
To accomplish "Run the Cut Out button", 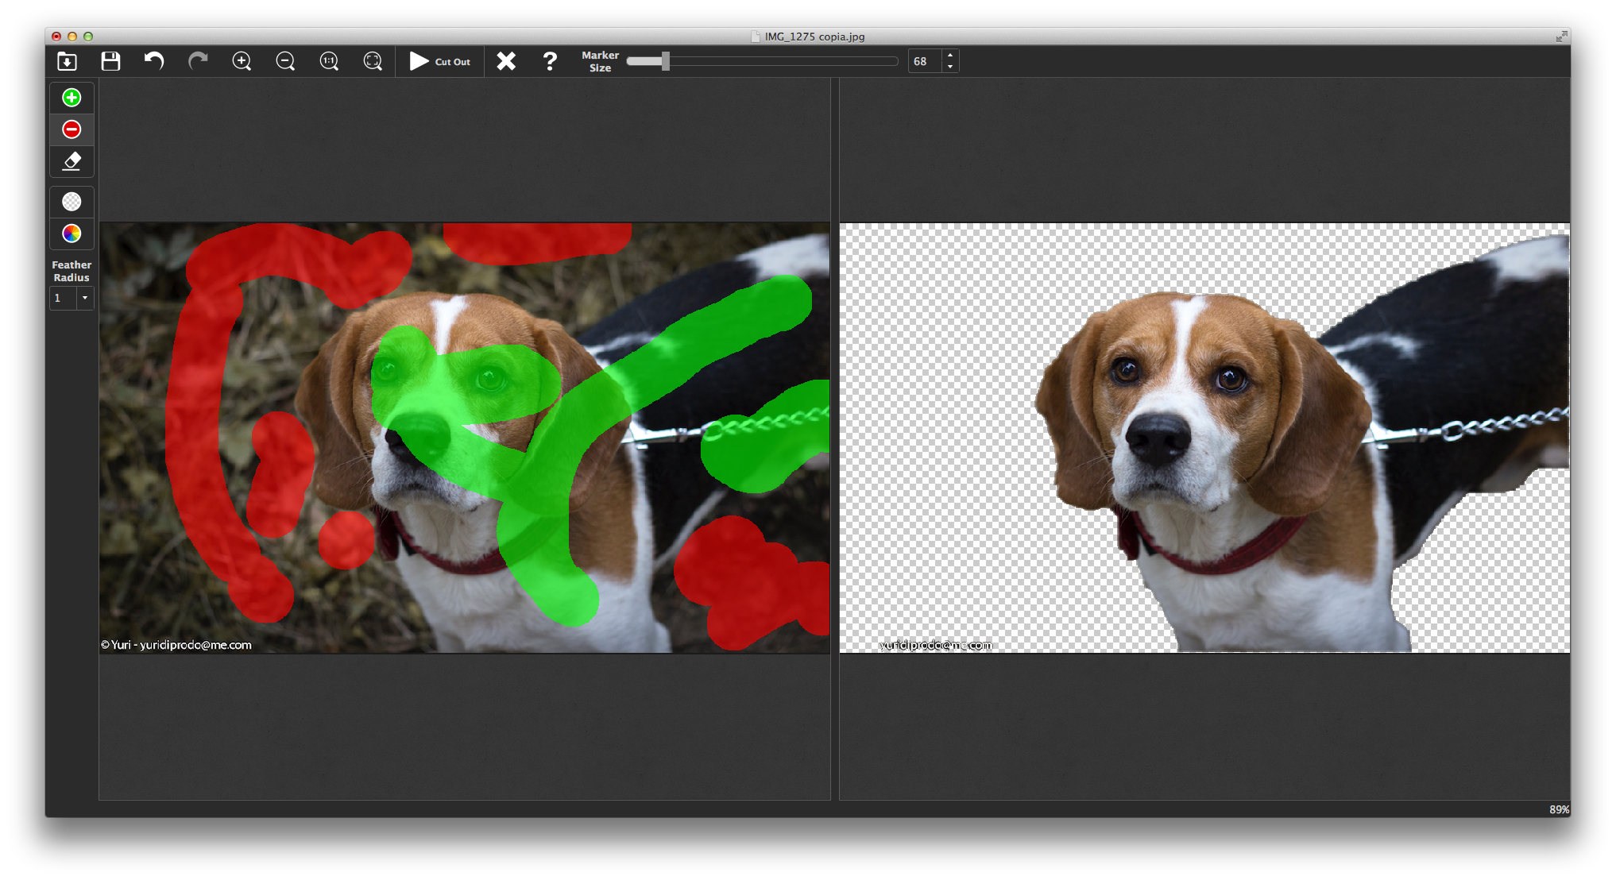I will [x=440, y=61].
